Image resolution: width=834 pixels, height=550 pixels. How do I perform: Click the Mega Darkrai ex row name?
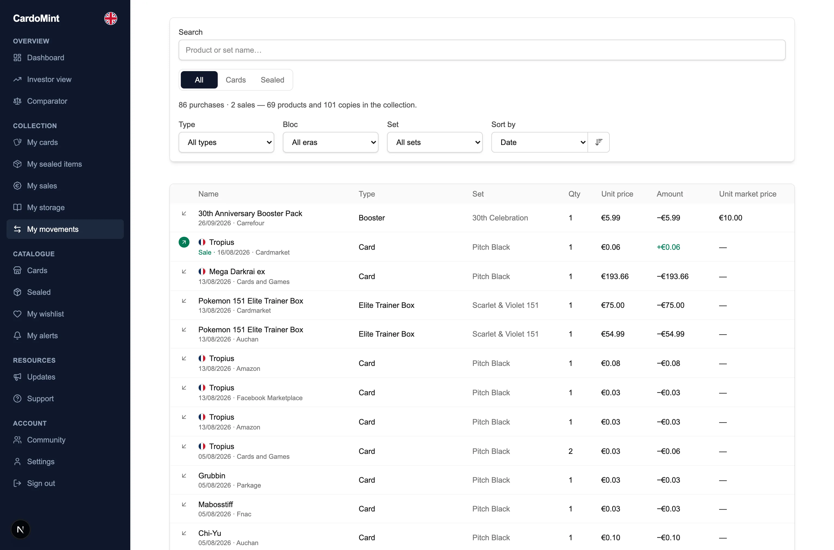tap(237, 271)
